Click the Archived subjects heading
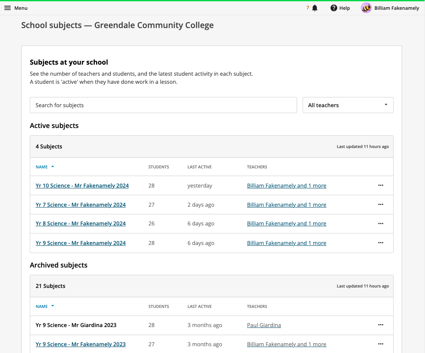This screenshot has height=353, width=425. [59, 265]
